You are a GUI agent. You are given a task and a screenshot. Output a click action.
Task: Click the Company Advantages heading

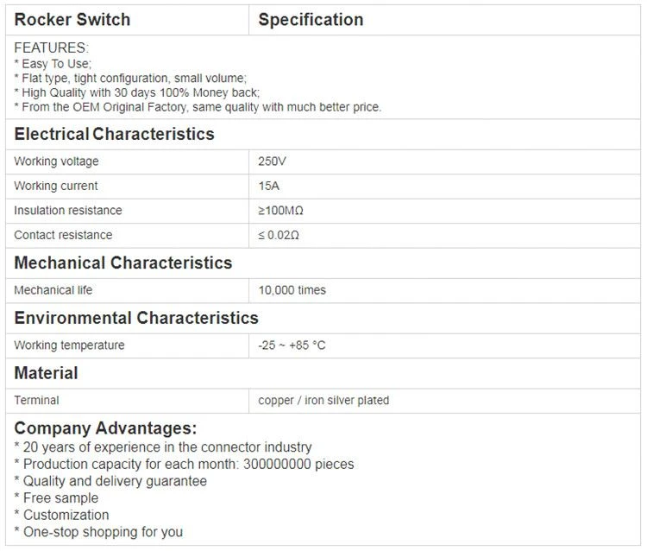[105, 428]
